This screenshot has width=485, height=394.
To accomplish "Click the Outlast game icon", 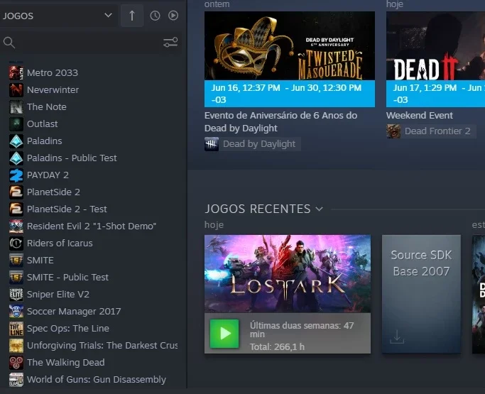I will 16,124.
